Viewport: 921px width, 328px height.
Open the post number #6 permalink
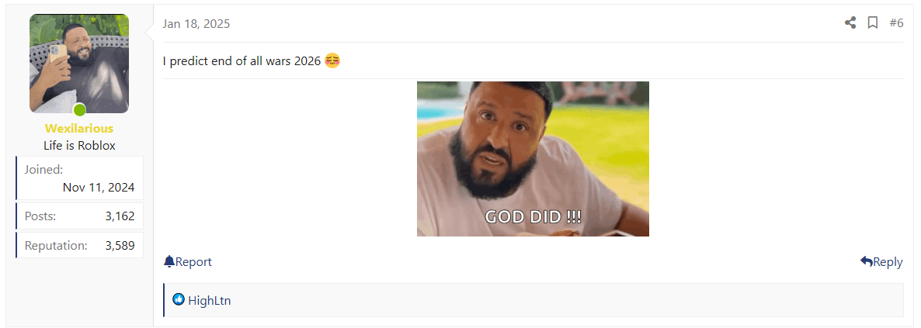[x=896, y=23]
